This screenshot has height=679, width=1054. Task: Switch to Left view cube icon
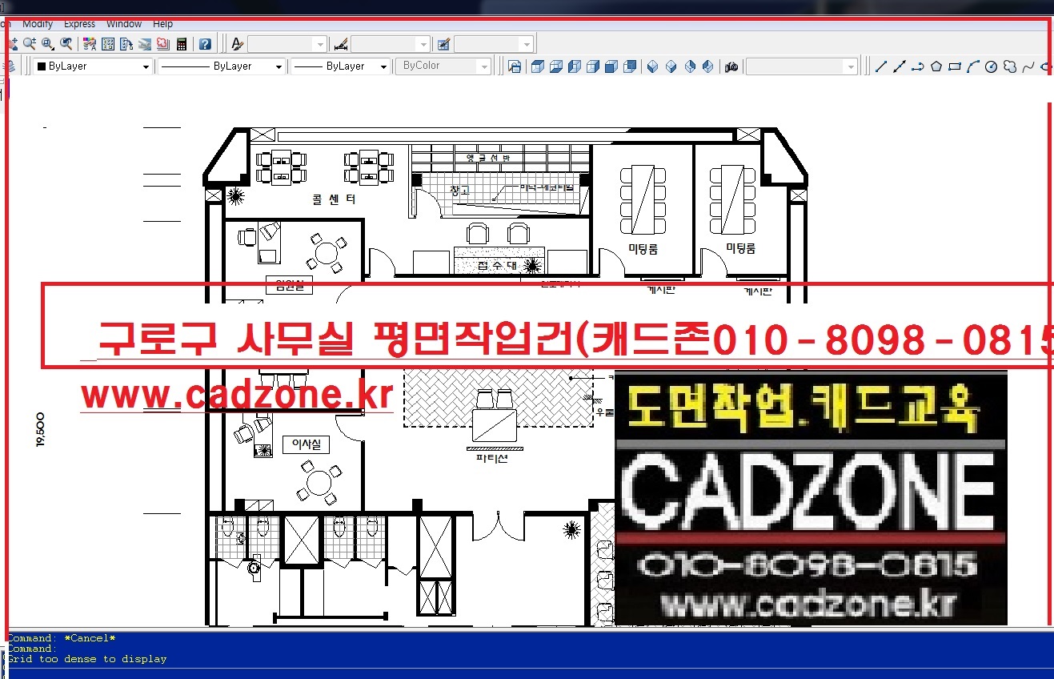click(575, 66)
